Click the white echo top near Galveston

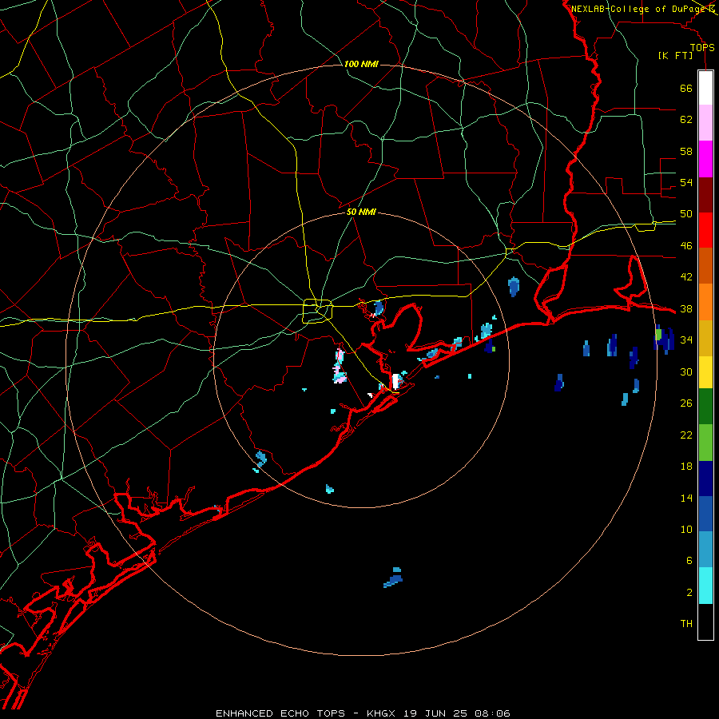[x=395, y=382]
